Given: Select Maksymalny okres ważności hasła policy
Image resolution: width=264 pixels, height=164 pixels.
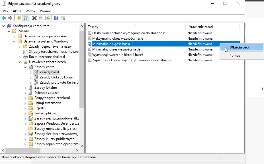Looking at the screenshot, I should (118, 39).
